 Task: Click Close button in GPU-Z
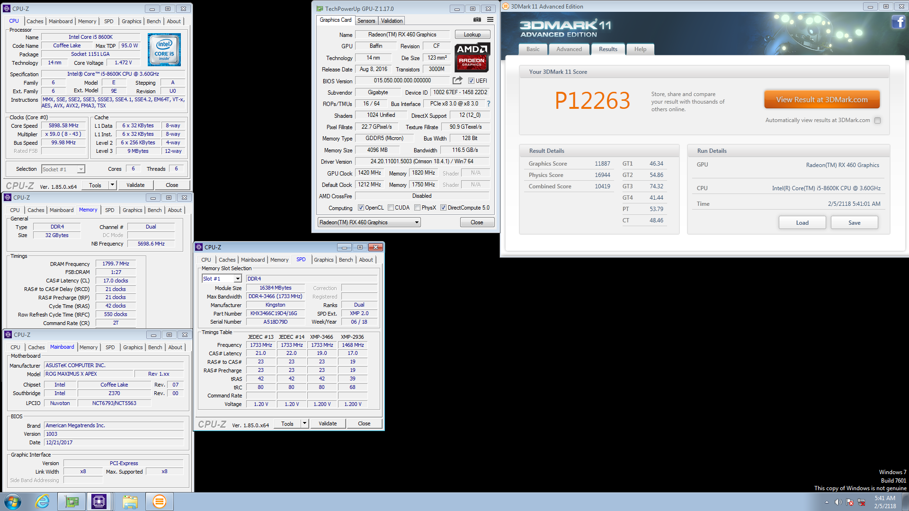[x=477, y=222]
